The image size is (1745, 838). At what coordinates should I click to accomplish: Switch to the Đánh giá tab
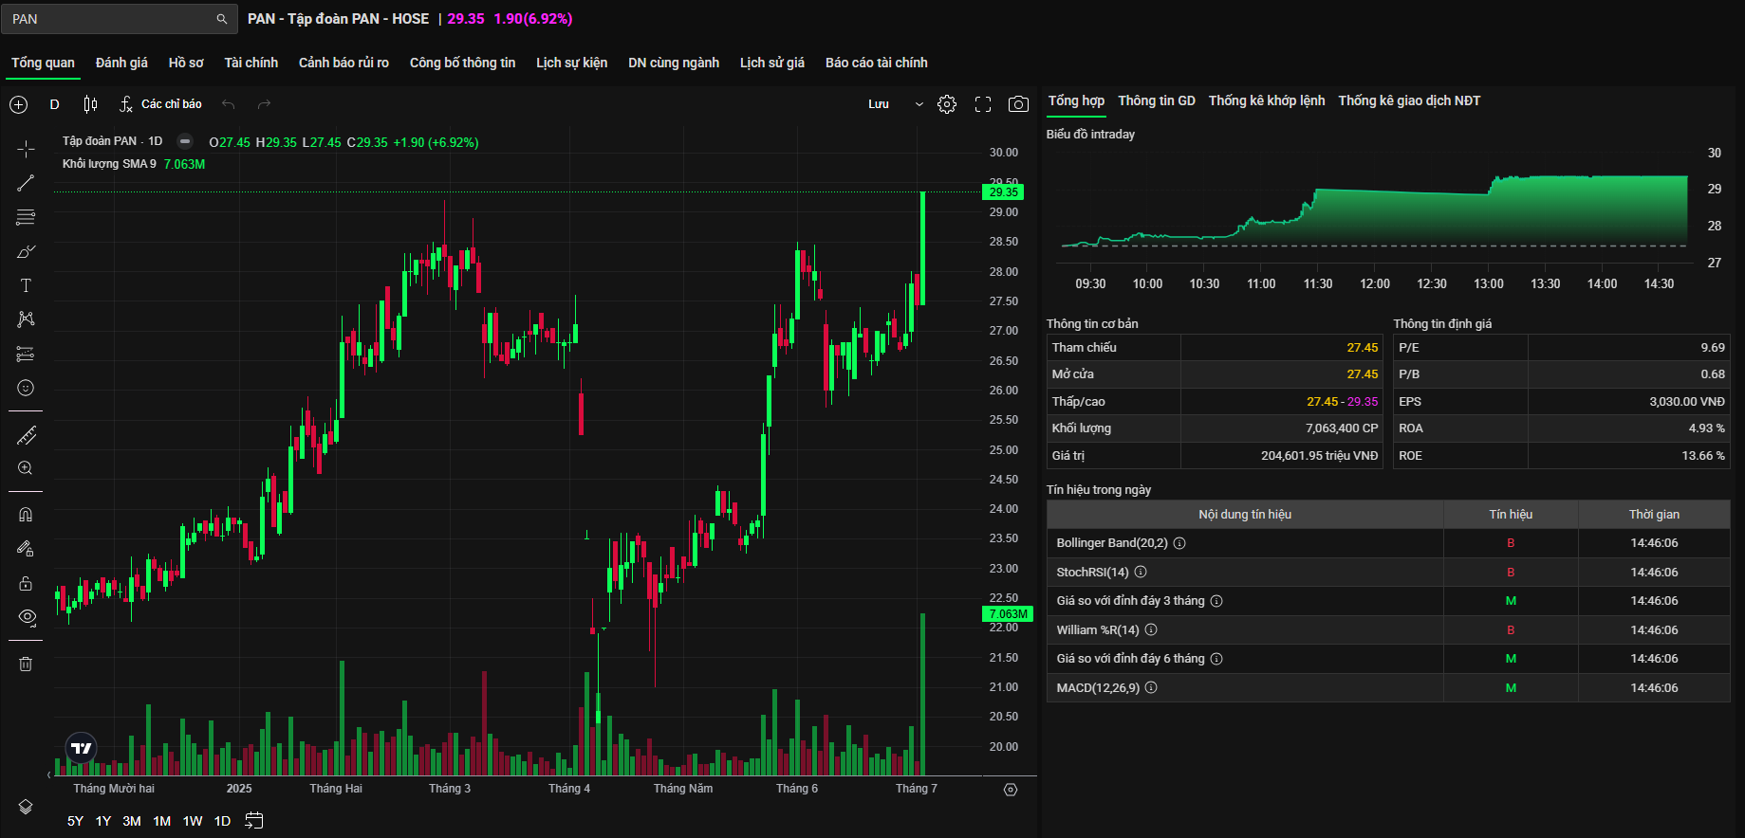click(121, 63)
